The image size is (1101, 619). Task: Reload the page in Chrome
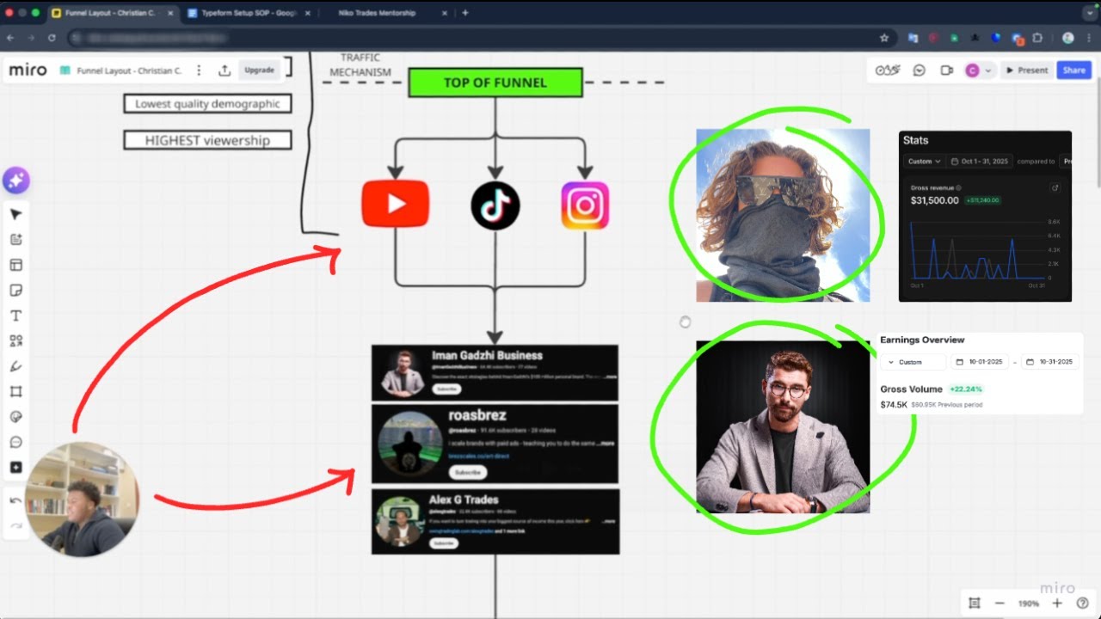(x=52, y=38)
